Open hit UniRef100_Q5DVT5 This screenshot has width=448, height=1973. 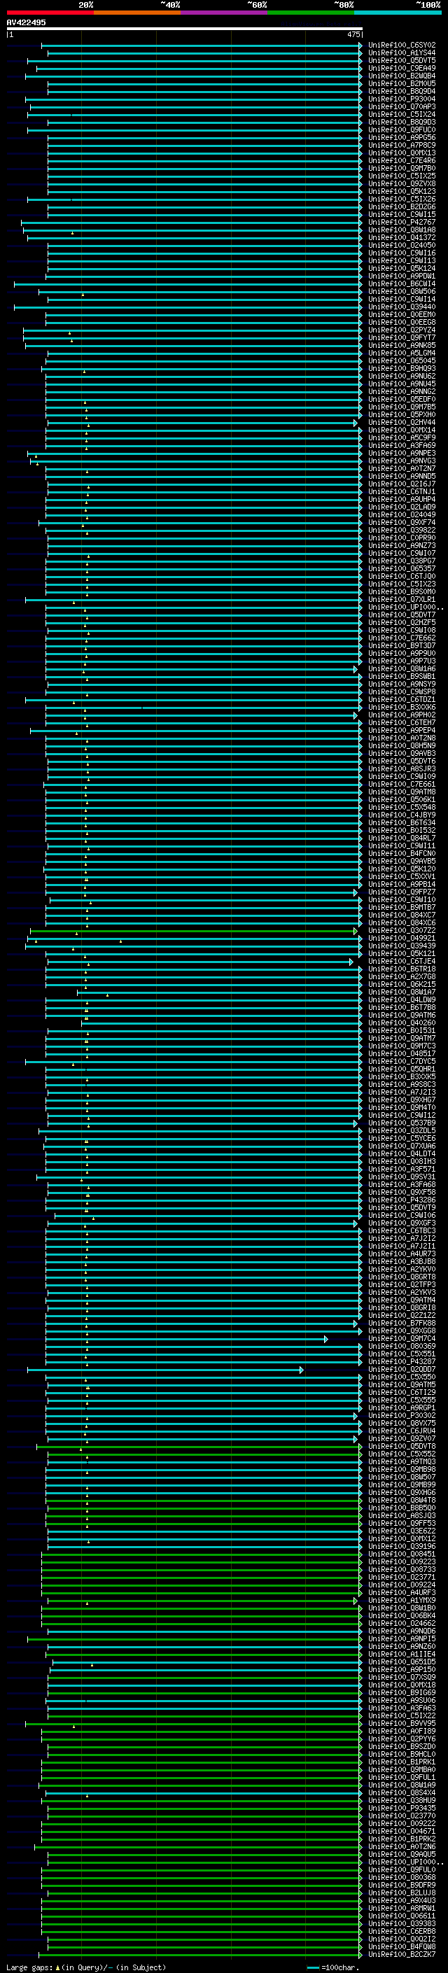coord(402,60)
